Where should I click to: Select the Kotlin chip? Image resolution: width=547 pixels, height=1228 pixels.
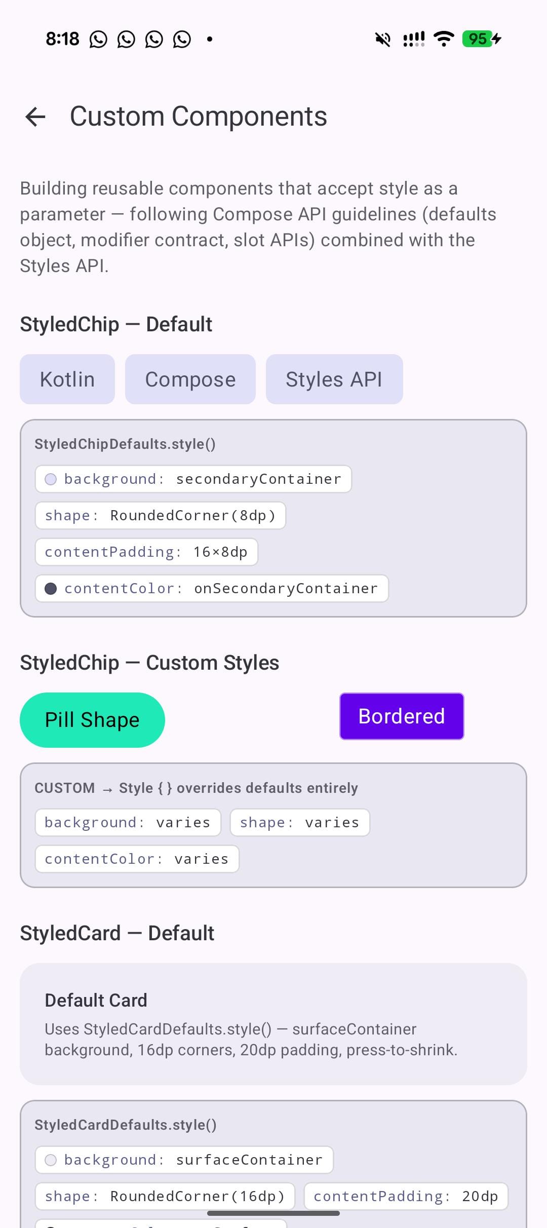click(x=67, y=379)
